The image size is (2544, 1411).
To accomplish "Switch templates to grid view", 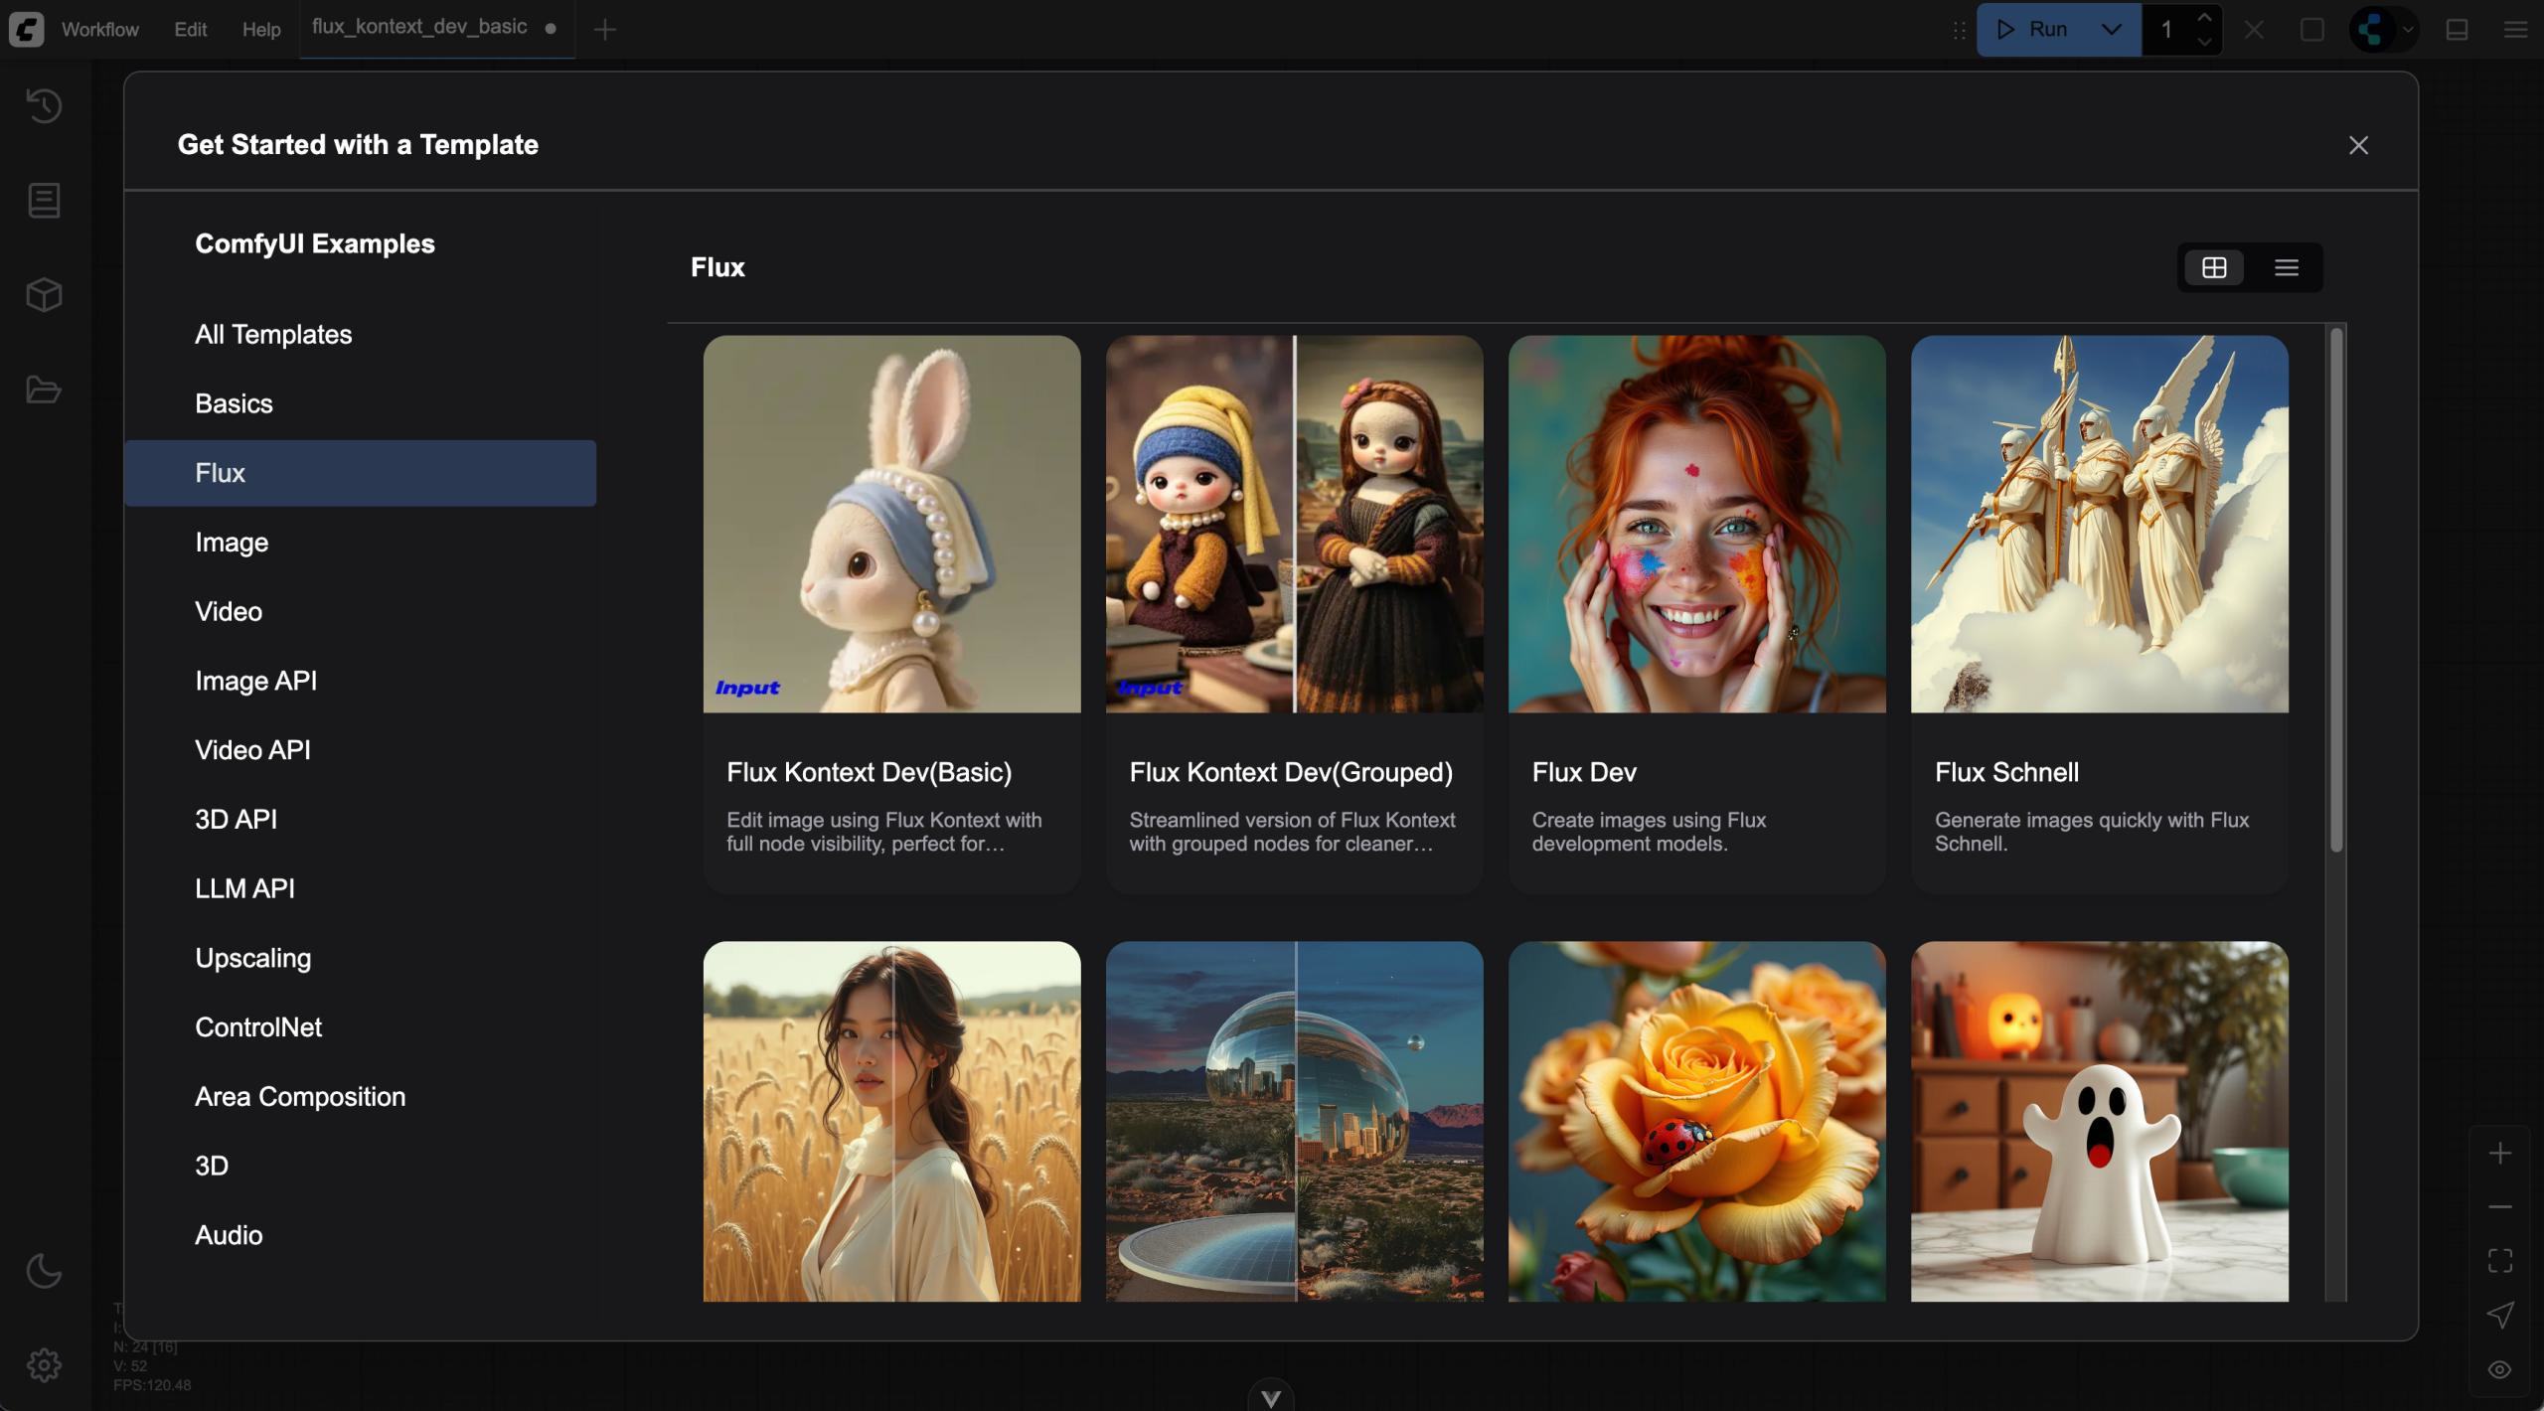I will (2214, 267).
